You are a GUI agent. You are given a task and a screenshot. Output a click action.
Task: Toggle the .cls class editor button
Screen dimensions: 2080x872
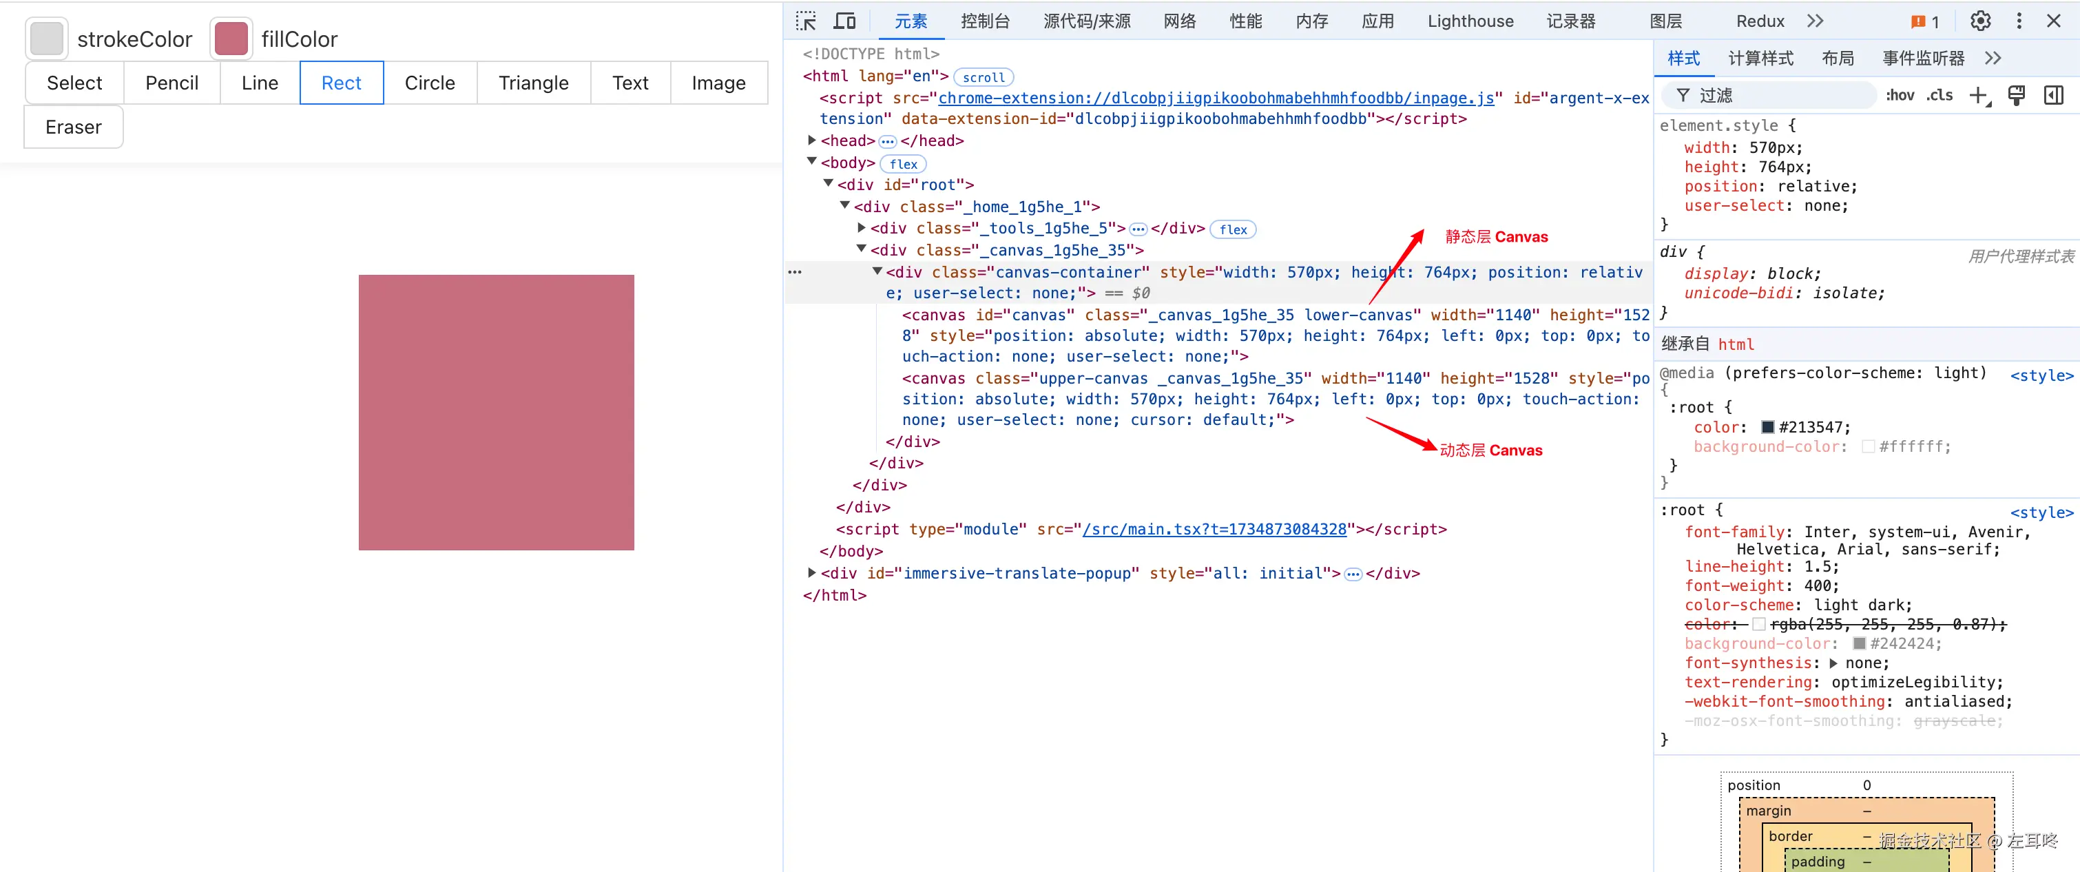click(x=1939, y=96)
